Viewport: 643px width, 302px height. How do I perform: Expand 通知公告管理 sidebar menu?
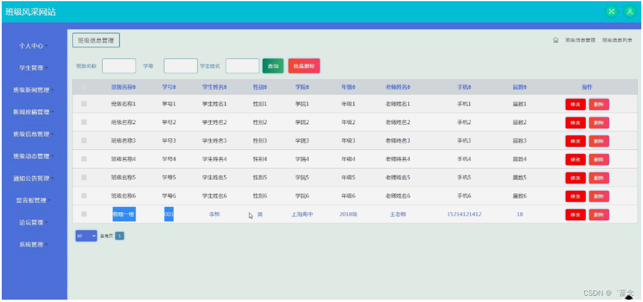34,178
